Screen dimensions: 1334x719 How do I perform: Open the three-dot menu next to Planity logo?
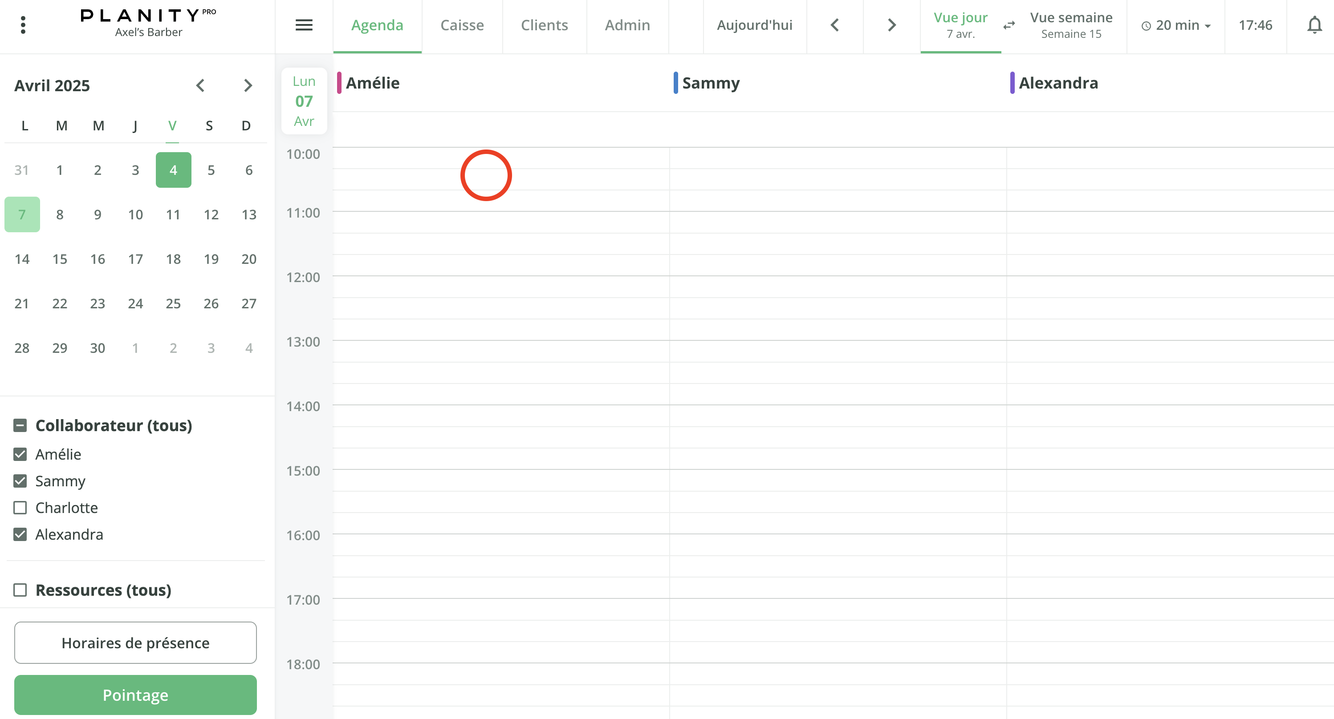23,24
